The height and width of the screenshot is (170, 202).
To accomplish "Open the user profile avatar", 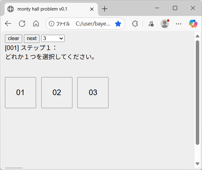I will pyautogui.click(x=165, y=24).
